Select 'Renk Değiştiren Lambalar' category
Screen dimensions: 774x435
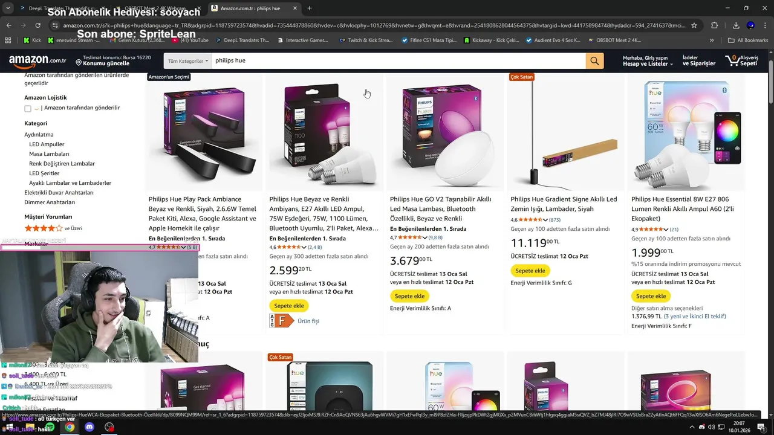tap(62, 164)
